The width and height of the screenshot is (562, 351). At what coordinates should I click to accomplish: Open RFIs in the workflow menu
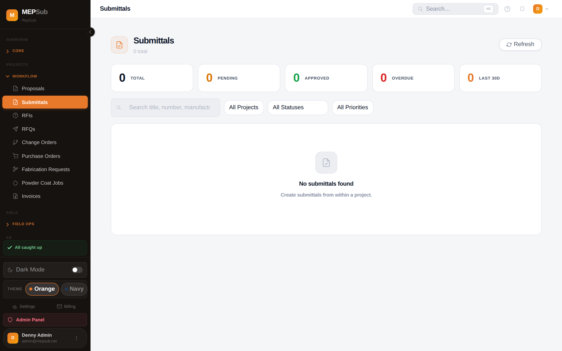click(27, 116)
